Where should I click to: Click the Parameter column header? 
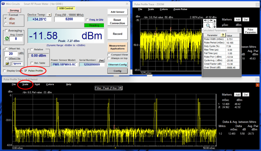click(x=212, y=35)
